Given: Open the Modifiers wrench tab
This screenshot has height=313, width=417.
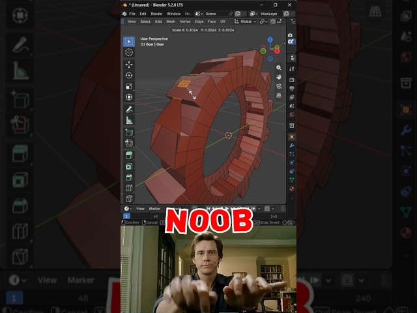Looking at the screenshot, I should 292,145.
